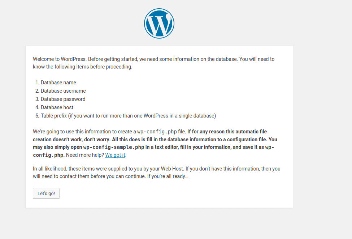Viewport: 352px width, 239px height.
Task: Select the welcome paragraph text
Action: [x=154, y=63]
